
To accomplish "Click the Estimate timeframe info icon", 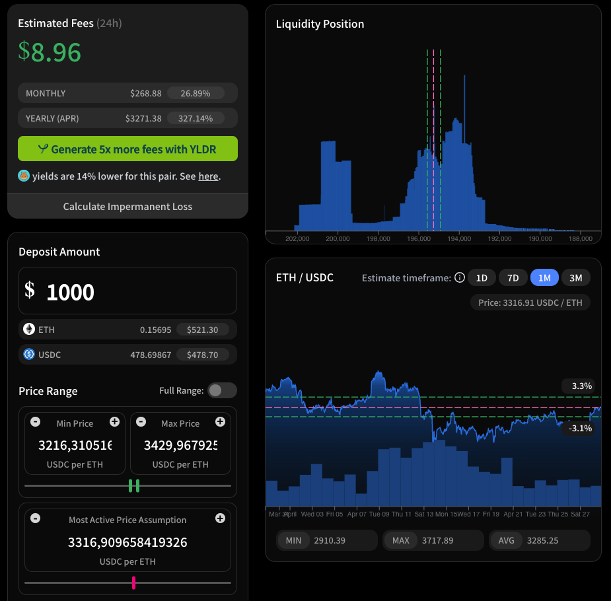I will (x=460, y=277).
